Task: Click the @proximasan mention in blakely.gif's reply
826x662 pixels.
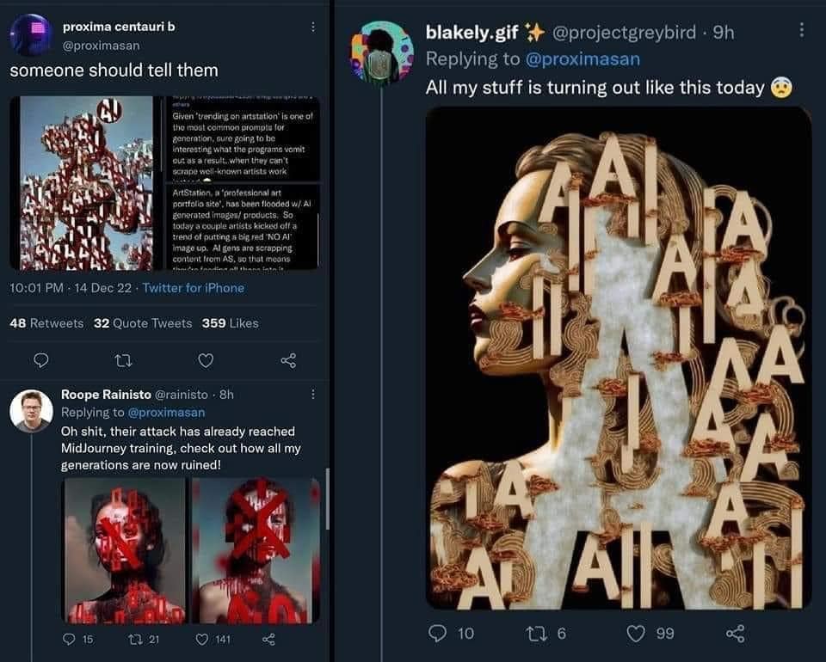Action: point(582,59)
